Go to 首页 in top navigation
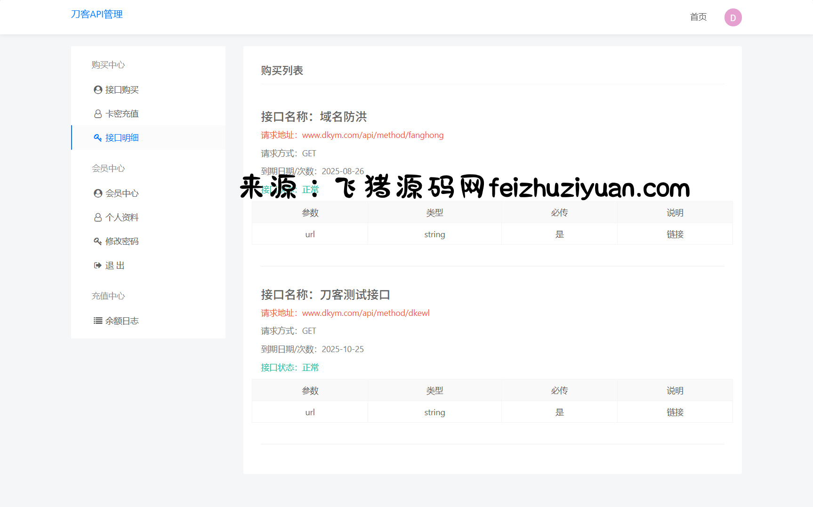The image size is (813, 507). click(x=698, y=17)
